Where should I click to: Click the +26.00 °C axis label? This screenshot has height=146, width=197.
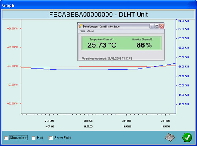13,28
